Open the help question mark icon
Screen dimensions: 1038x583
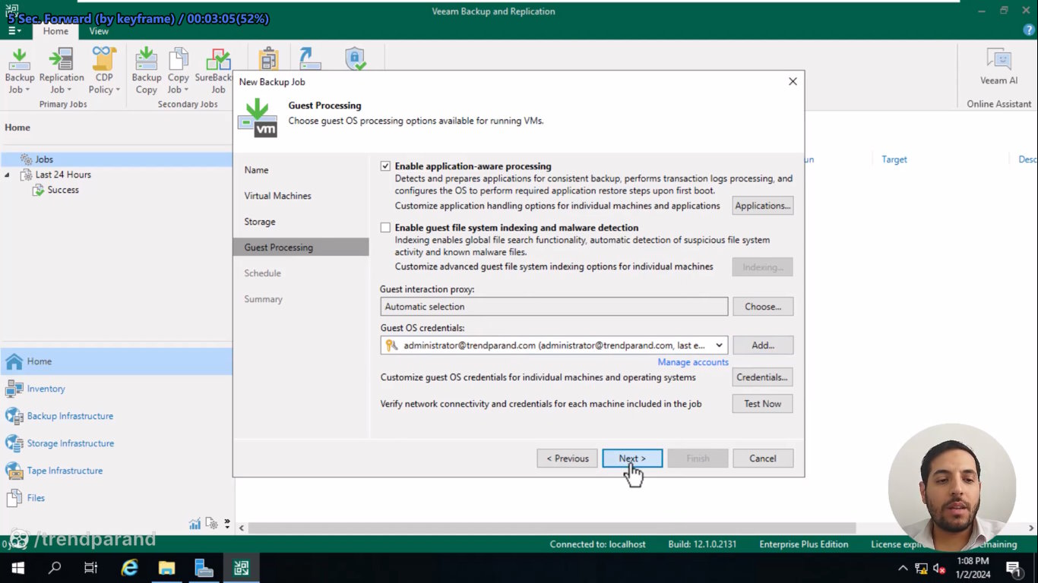pos(1028,30)
